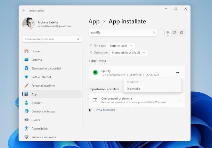Image resolution: width=212 pixels, height=148 pixels.
Task: Click the three-dots menu for Spotify
Action: pos(177,73)
